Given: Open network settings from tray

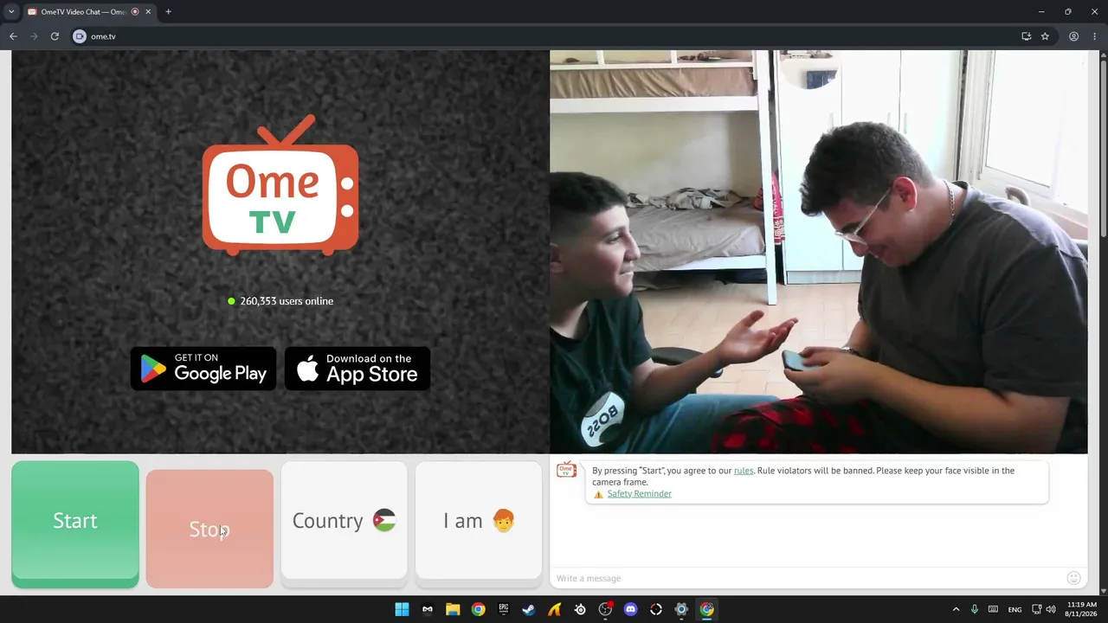Looking at the screenshot, I should (x=1038, y=609).
